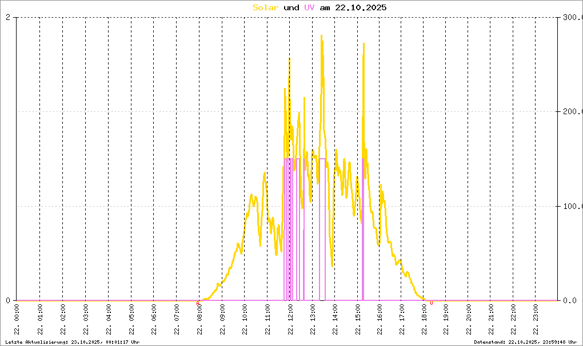Click the violet "UV" word in the title

[x=309, y=7]
